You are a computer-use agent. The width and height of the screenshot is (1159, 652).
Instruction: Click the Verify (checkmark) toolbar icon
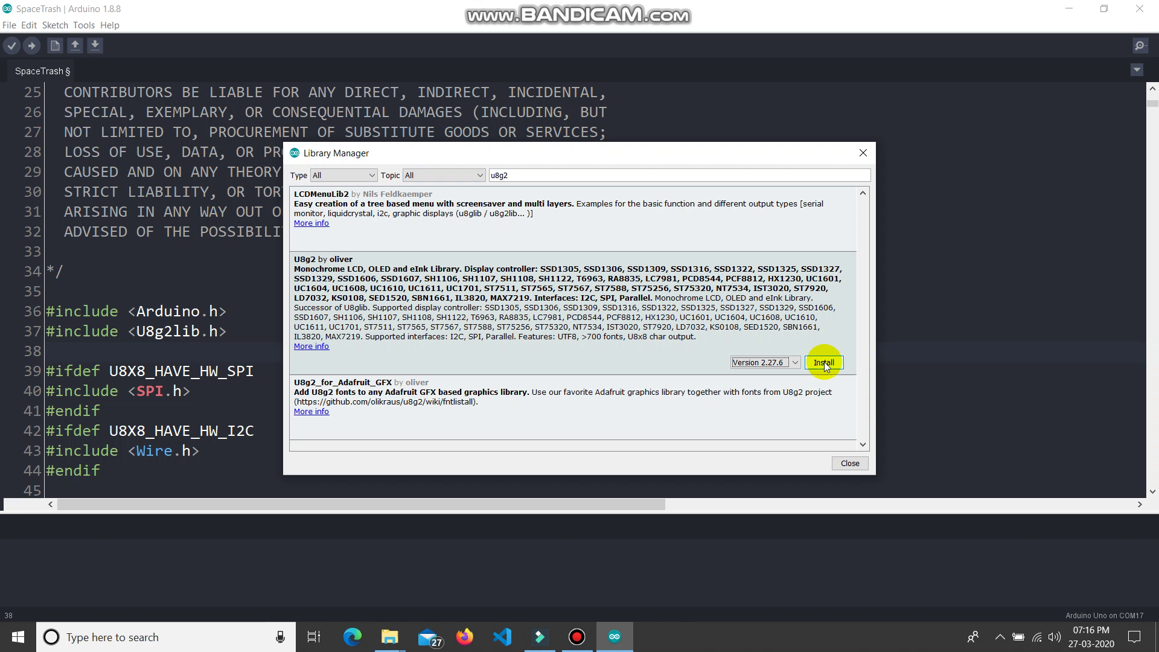point(12,45)
